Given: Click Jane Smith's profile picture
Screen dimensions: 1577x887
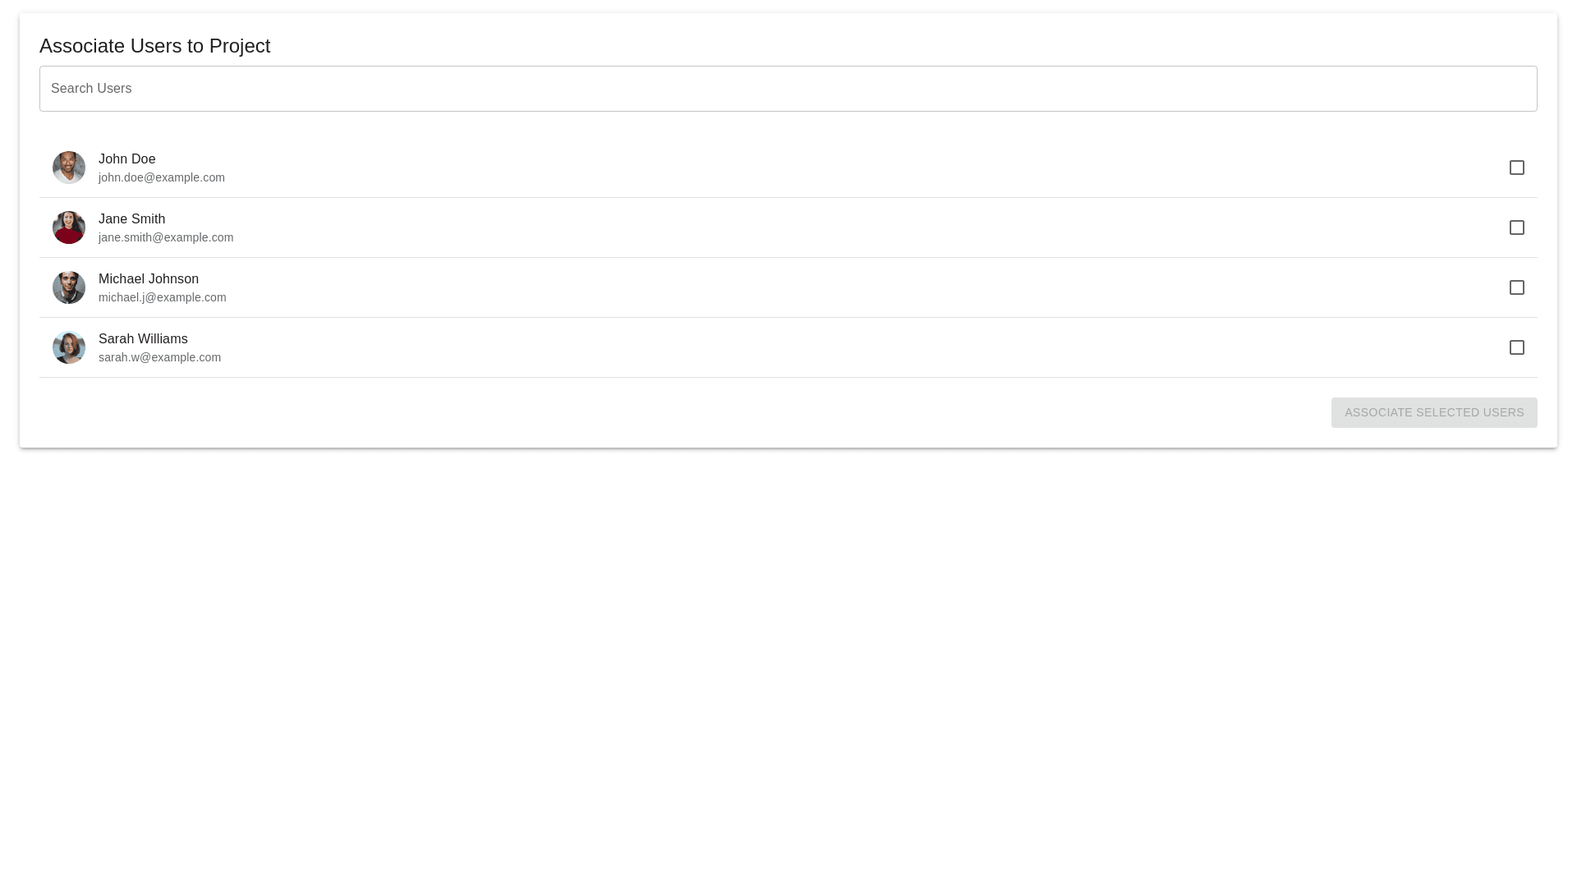Looking at the screenshot, I should tap(69, 227).
